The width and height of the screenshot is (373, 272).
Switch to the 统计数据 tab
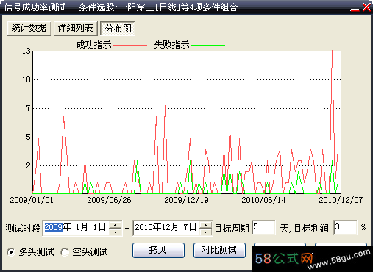(x=29, y=28)
